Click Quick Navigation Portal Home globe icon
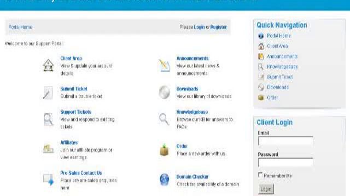This screenshot has width=350, height=196. [x=261, y=36]
